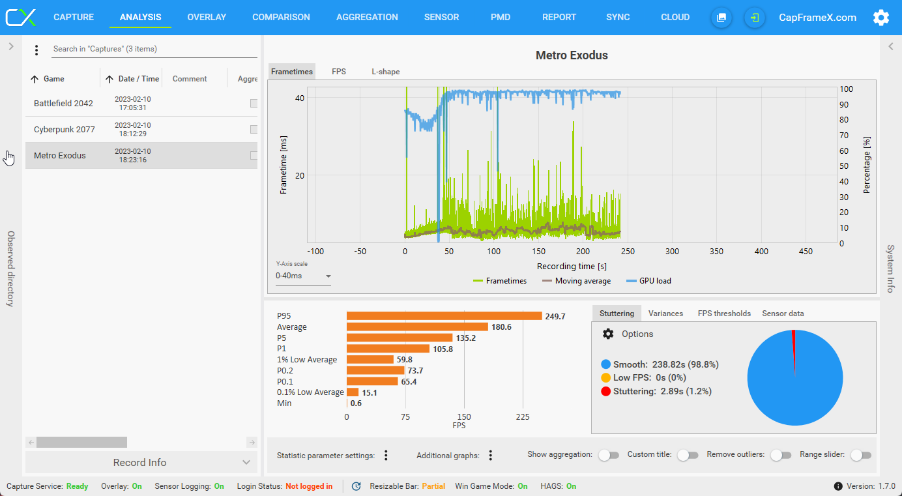The height and width of the screenshot is (496, 902).
Task: Select the Stuttering tab
Action: pos(617,314)
